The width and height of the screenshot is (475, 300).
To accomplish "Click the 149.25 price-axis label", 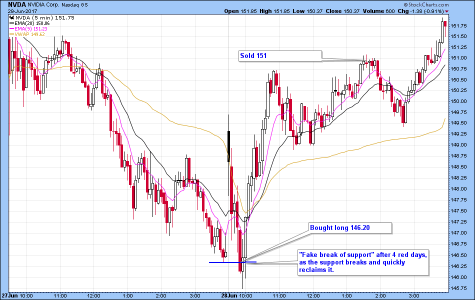I will point(458,134).
